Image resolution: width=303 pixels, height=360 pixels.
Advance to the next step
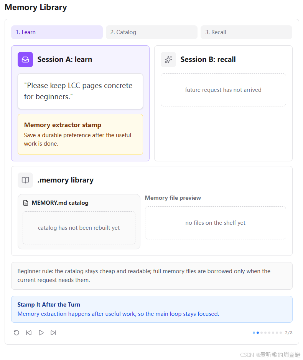[x=53, y=333]
